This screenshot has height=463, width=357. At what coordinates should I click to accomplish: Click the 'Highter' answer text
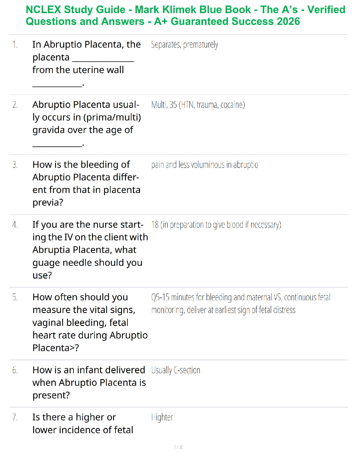point(162,417)
